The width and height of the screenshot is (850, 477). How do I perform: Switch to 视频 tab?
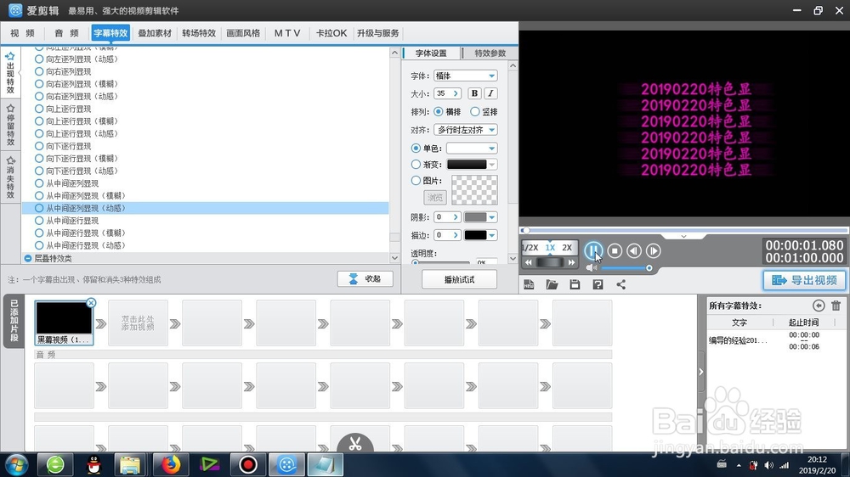(x=22, y=33)
